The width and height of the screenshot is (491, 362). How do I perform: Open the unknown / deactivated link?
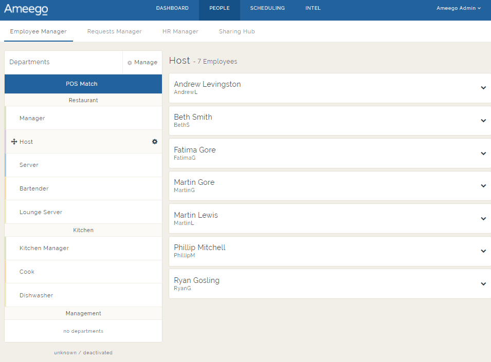click(83, 353)
